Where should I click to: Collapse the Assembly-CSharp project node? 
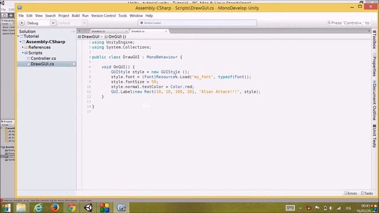point(21,42)
